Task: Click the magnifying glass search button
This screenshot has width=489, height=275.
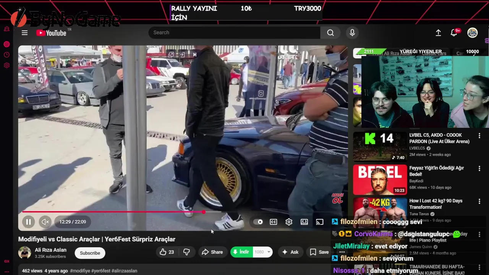Action: point(330,32)
